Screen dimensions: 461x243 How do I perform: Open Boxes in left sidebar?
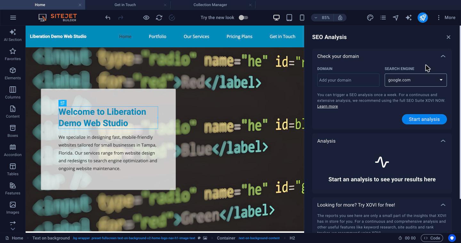point(13,131)
